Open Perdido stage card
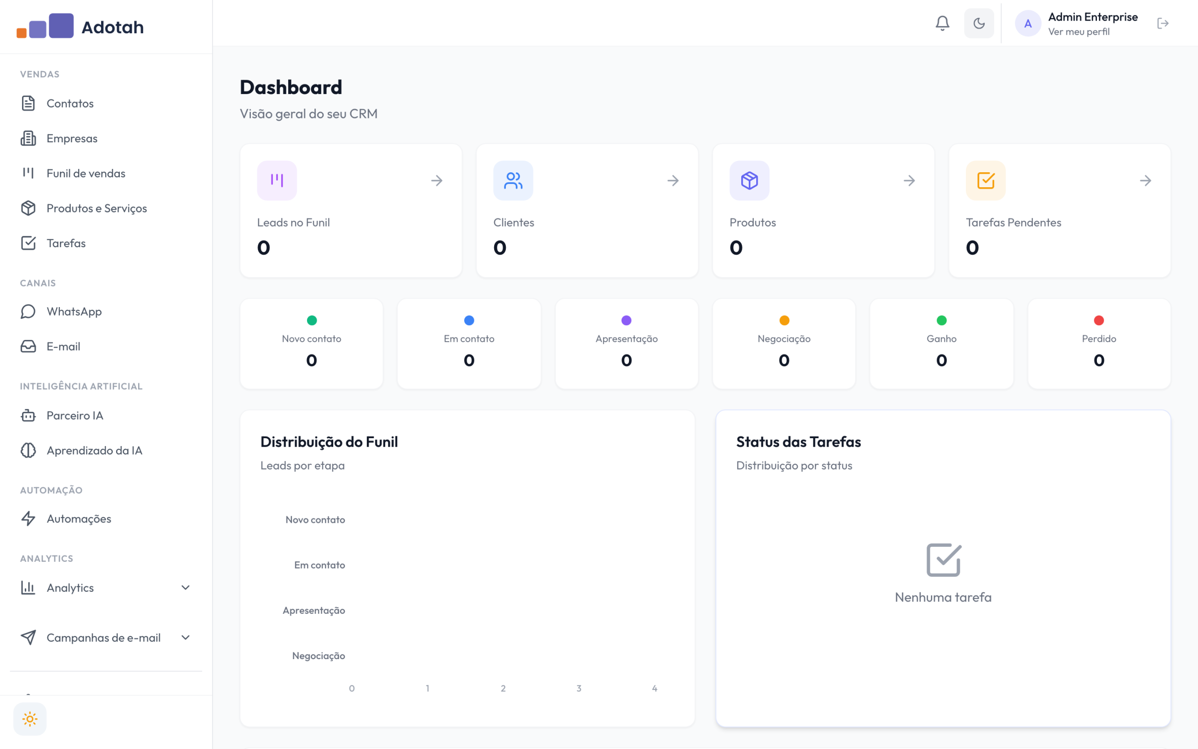1198x749 pixels. click(1099, 343)
